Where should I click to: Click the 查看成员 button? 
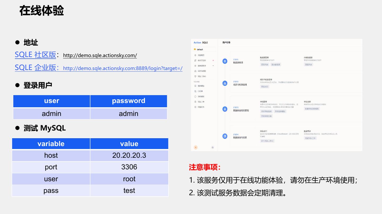264,87
